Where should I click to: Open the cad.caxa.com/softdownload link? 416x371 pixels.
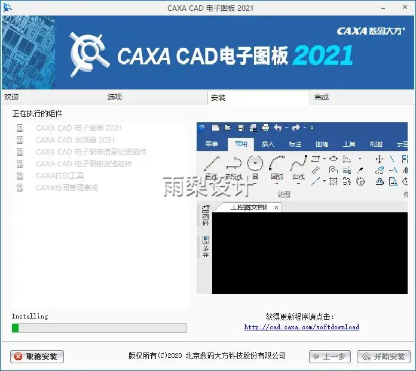click(302, 327)
